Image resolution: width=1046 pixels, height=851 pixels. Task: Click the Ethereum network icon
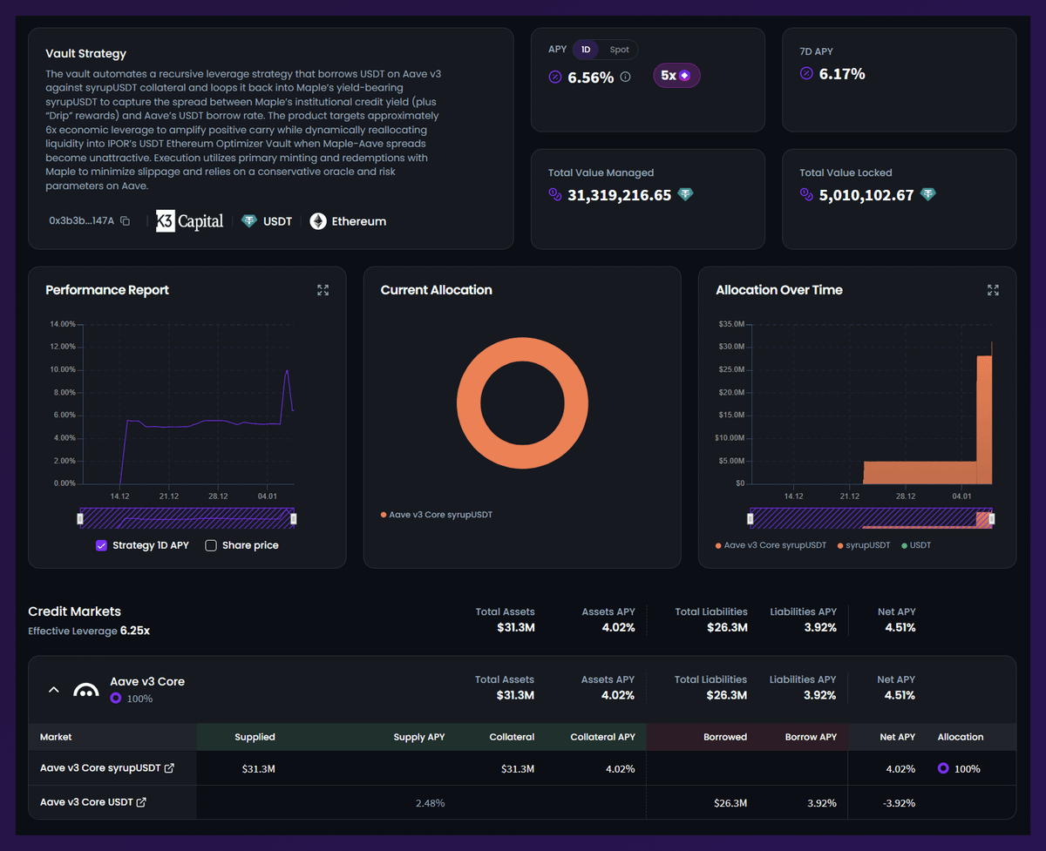coord(318,221)
